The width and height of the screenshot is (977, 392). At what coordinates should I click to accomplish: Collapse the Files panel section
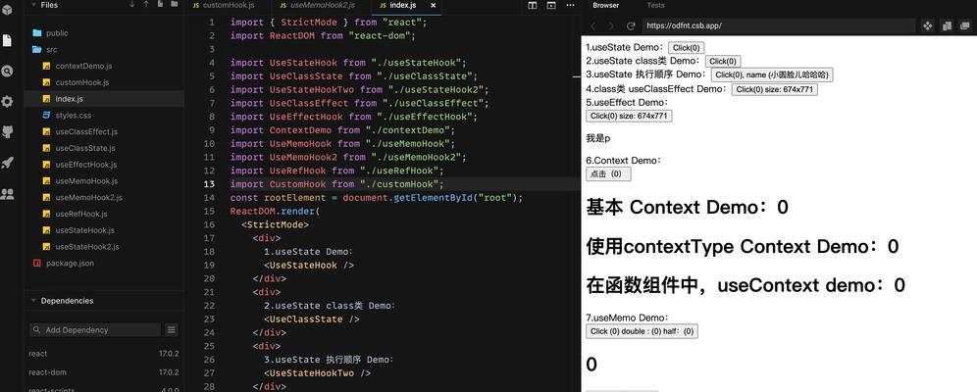click(32, 4)
